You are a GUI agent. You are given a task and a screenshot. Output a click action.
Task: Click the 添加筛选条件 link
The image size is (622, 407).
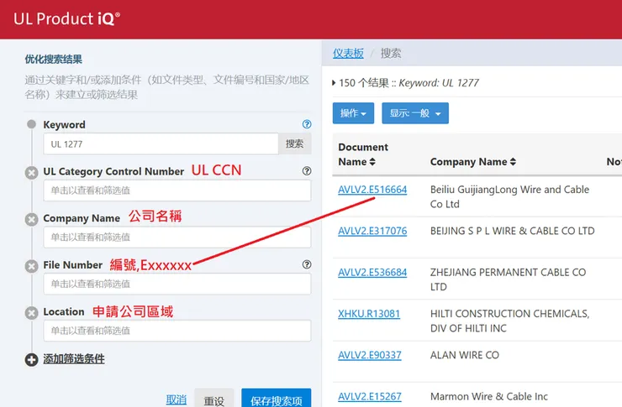click(74, 359)
